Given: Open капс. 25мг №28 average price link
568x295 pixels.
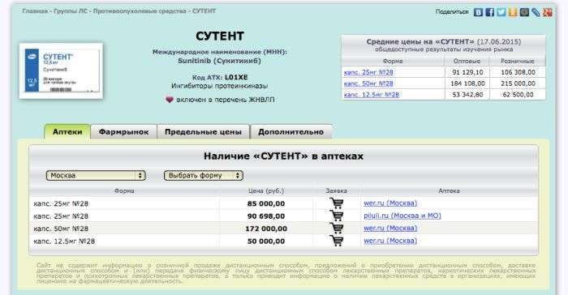Looking at the screenshot, I should [x=368, y=72].
